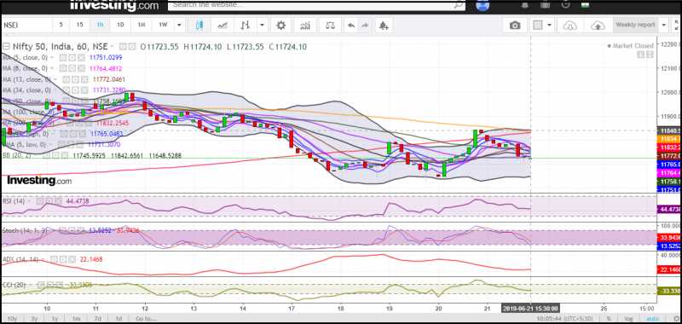Set the range to 3y
This screenshot has width=682, height=324.
(34, 319)
